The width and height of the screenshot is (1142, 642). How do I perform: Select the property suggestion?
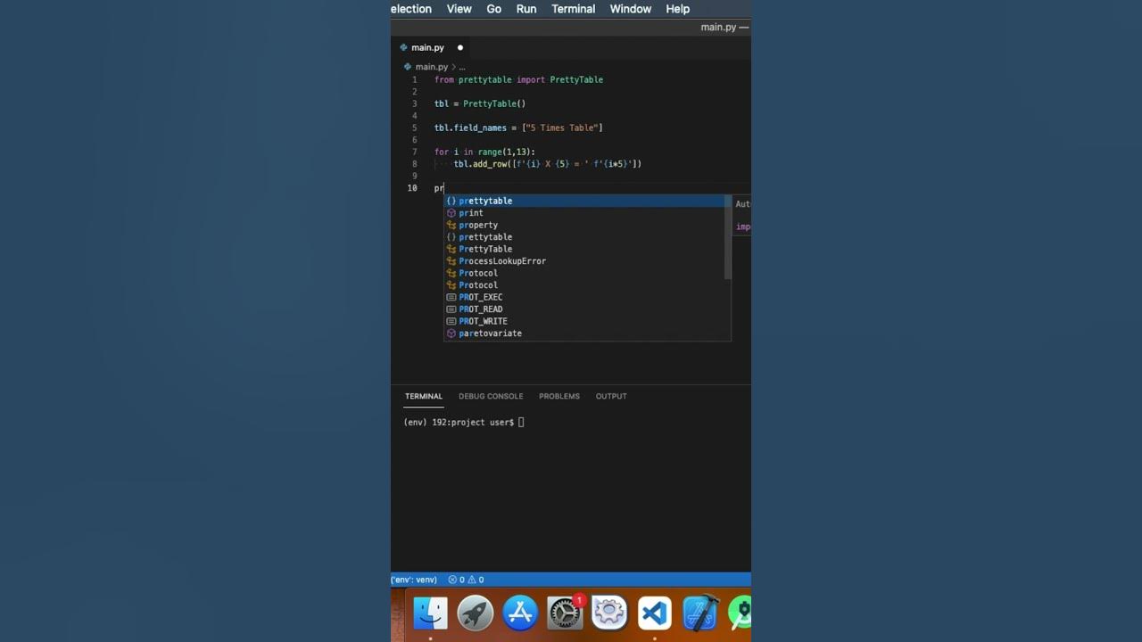click(x=587, y=225)
